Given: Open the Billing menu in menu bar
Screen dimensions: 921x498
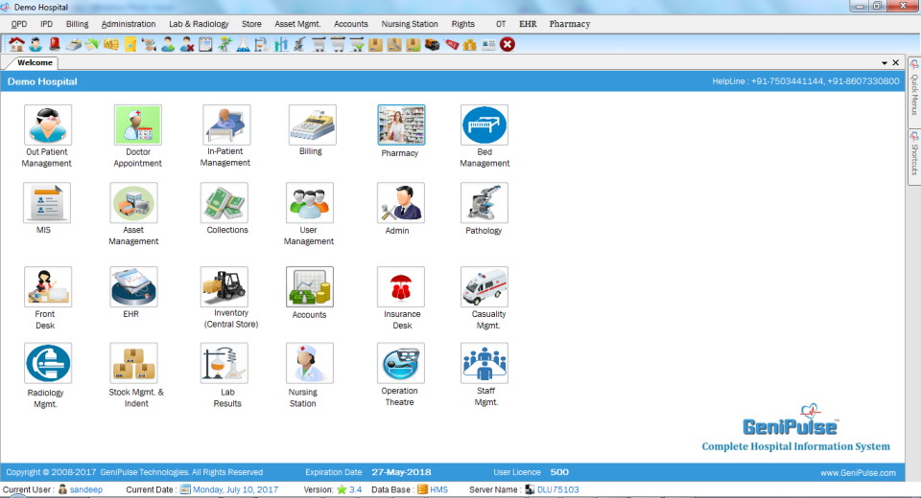Looking at the screenshot, I should pyautogui.click(x=77, y=24).
